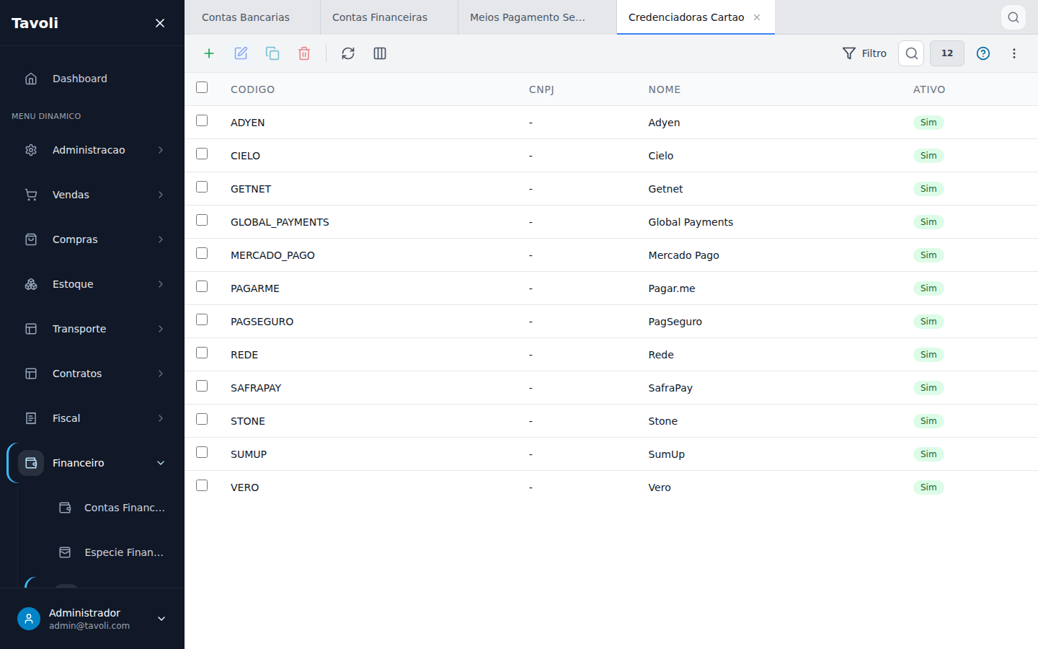Click the Mercado Pago name cell
The image size is (1038, 649).
click(684, 255)
